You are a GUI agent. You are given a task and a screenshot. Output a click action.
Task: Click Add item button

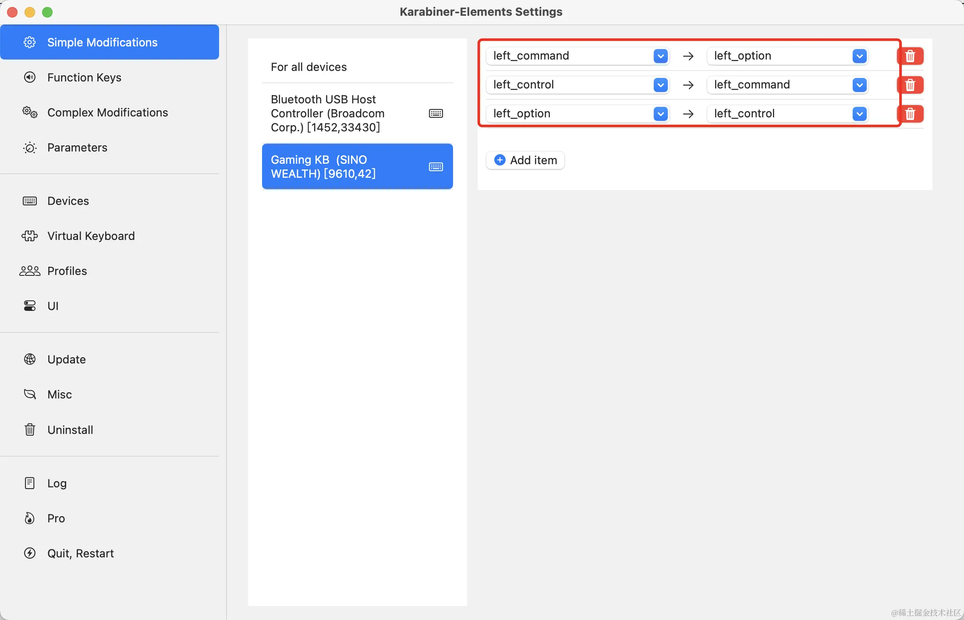point(525,160)
